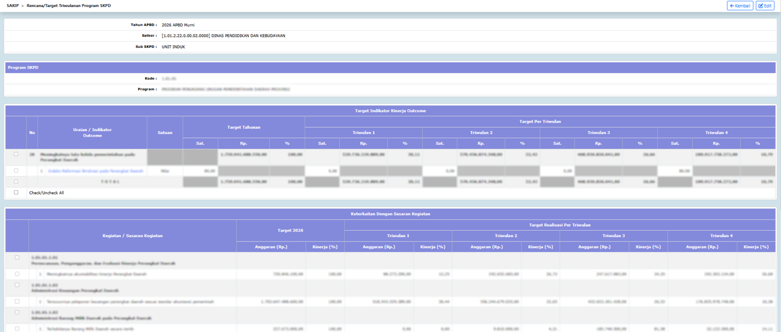This screenshot has height=332, width=781.
Task: Click Triwulan 4 header in outcome table
Action: 716,133
